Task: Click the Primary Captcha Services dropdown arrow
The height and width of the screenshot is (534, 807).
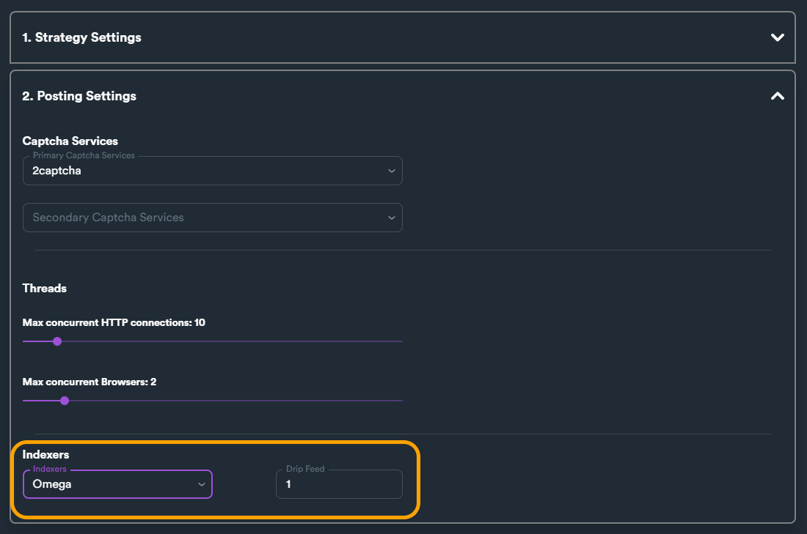Action: point(391,171)
